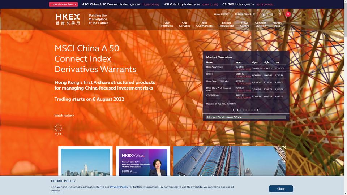
Task: Select third Market Overview pagination dot
Action: 243,110
